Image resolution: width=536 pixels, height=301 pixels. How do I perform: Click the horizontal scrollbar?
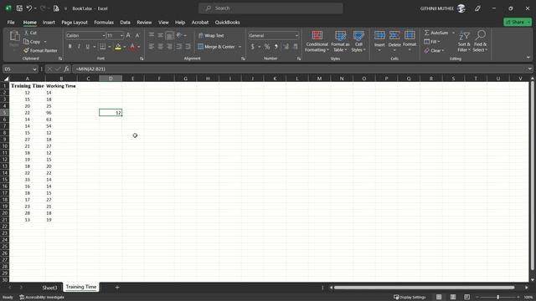[425, 288]
